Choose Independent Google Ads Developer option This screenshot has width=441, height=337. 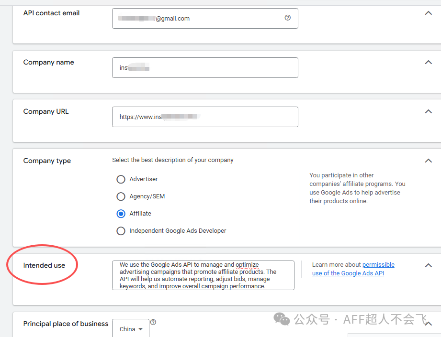pos(121,231)
